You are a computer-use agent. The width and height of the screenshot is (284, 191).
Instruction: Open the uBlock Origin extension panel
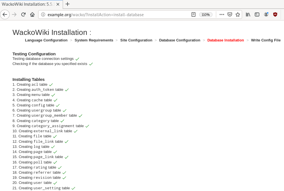pyautogui.click(x=275, y=14)
